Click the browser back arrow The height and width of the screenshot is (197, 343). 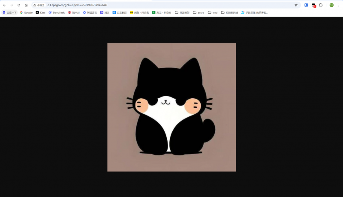pyautogui.click(x=4, y=5)
